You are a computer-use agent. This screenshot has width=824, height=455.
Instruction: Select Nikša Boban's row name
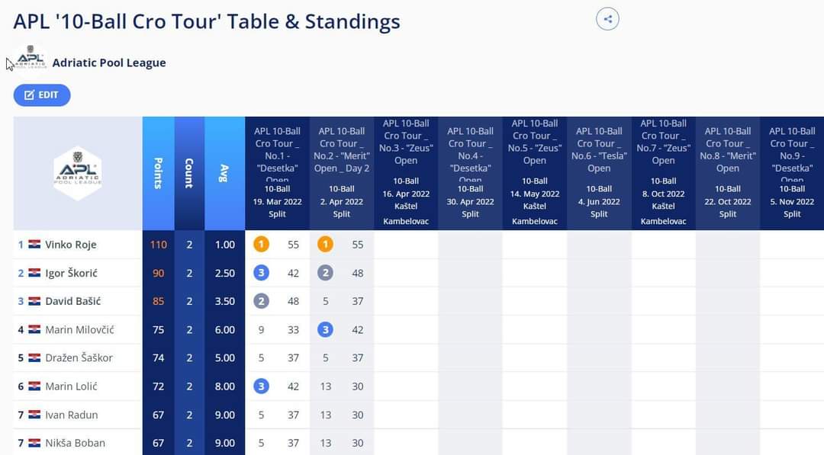[x=75, y=443]
